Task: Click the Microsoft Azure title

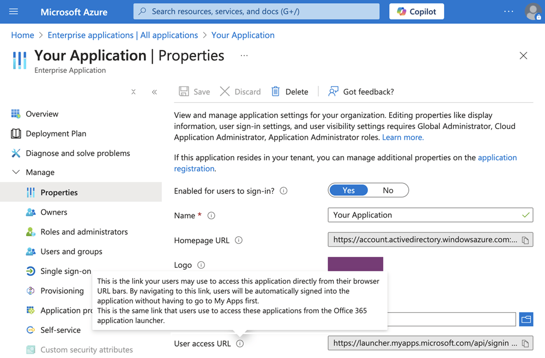Action: click(74, 12)
